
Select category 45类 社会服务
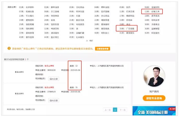pyautogui.click(x=77, y=37)
